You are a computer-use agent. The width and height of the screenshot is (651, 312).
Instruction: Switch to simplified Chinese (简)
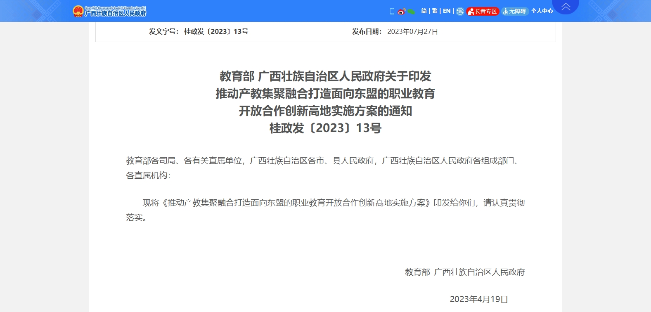click(x=424, y=11)
